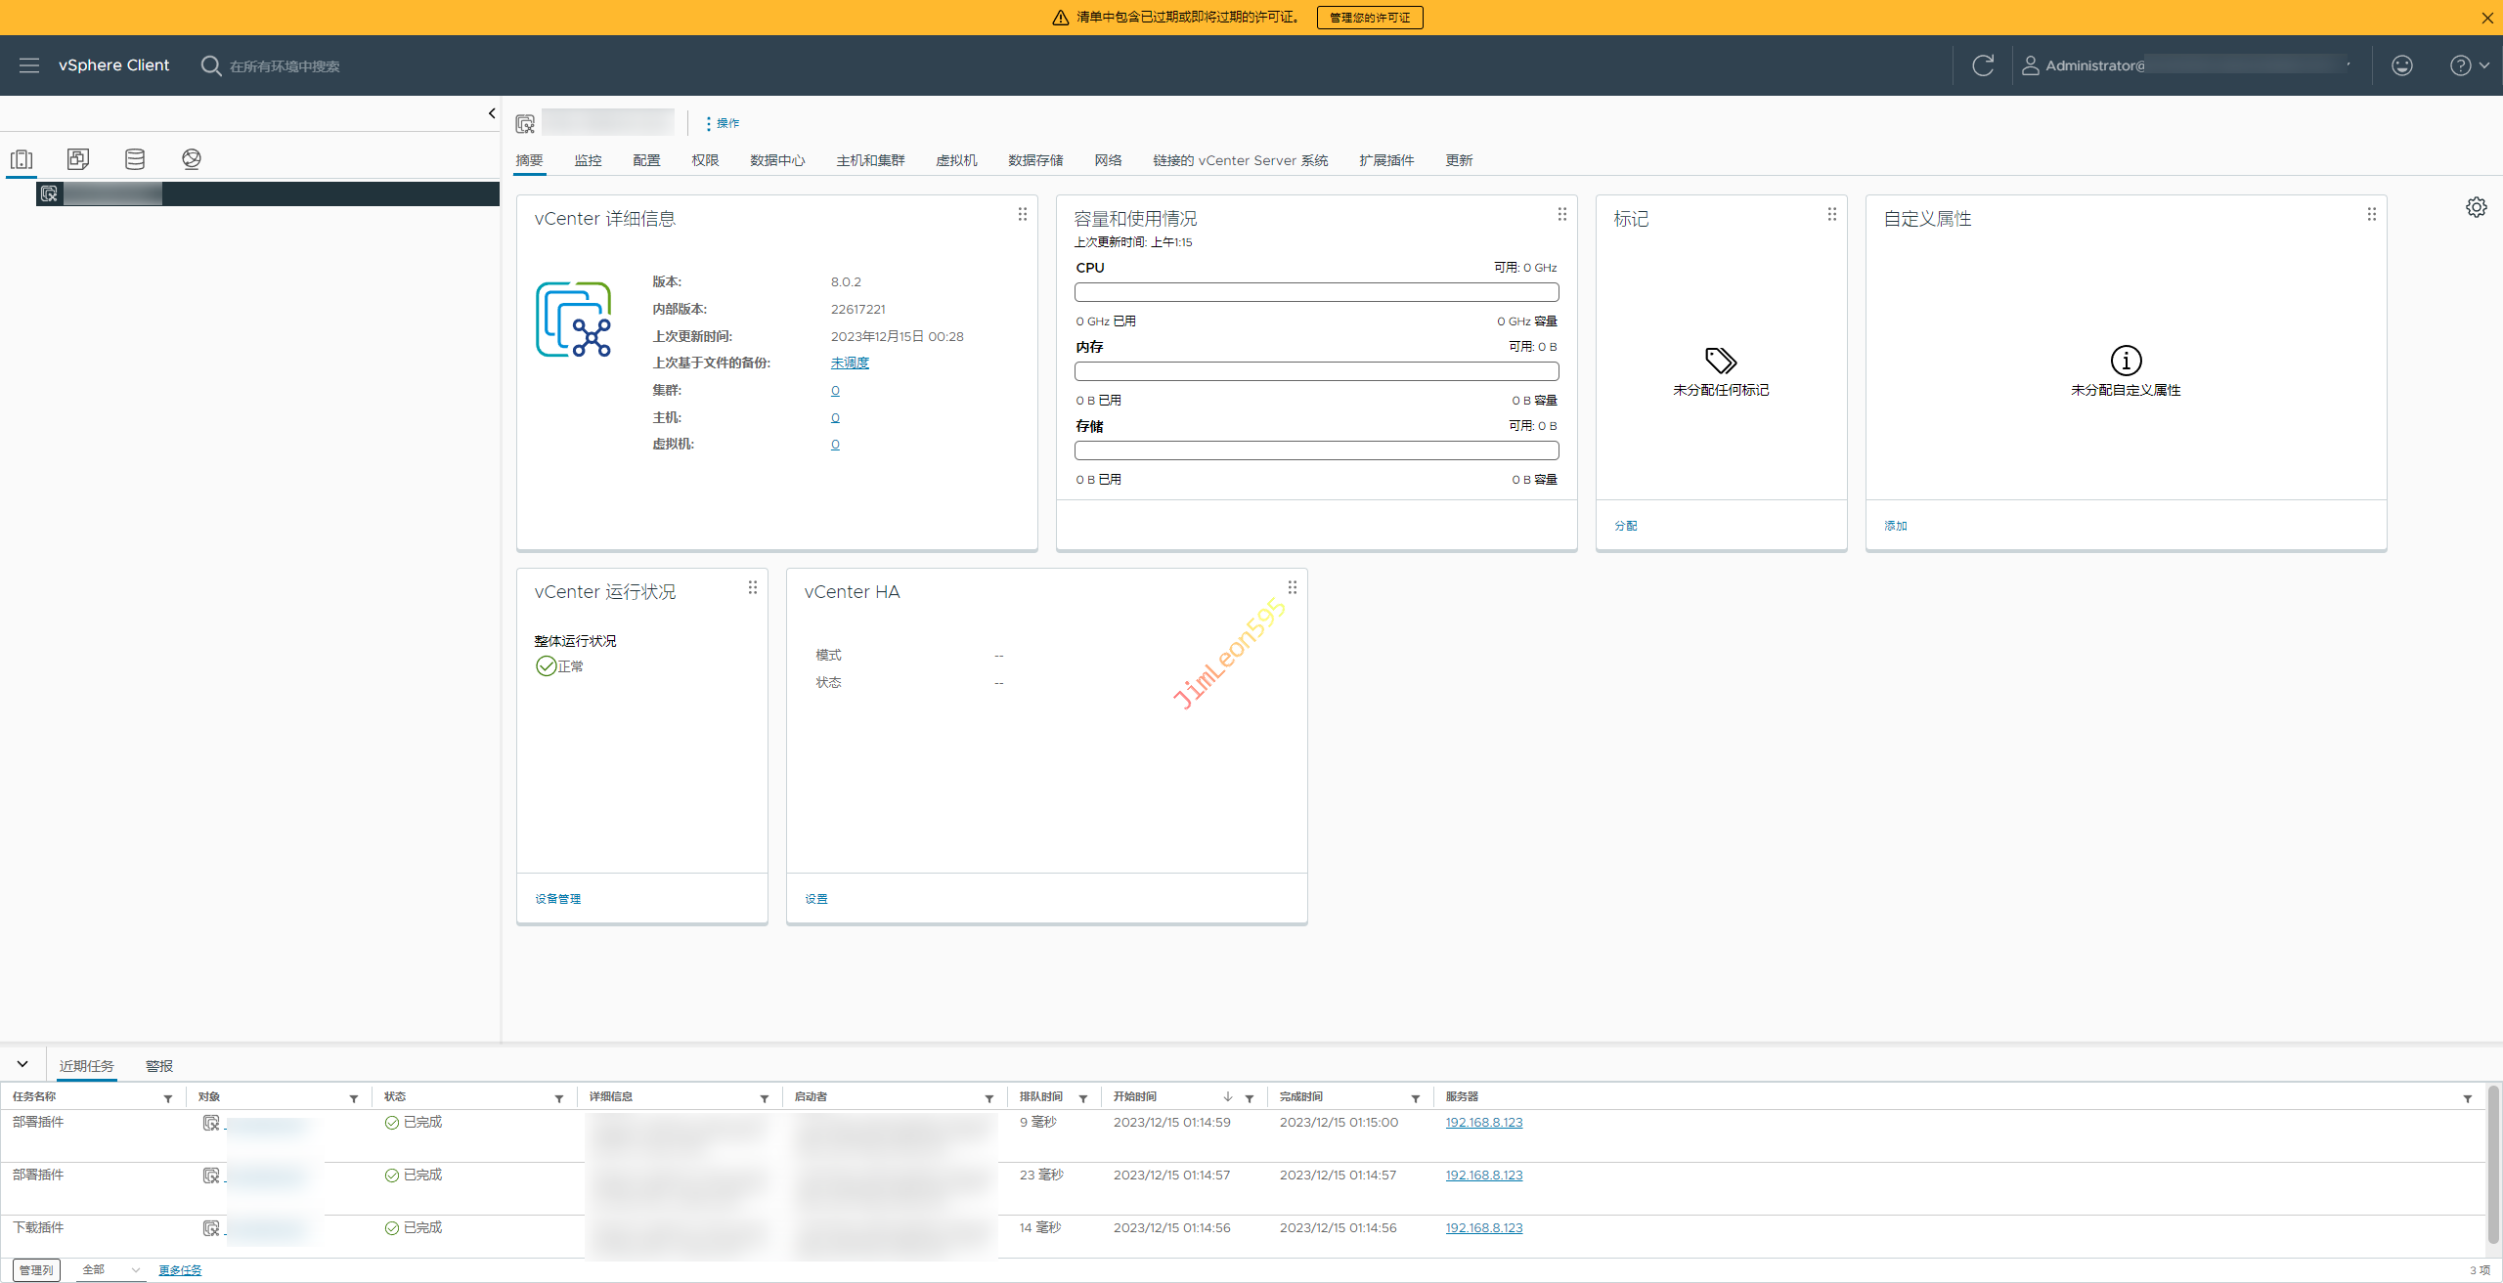
Task: Open the 更多任务 link
Action: click(180, 1270)
